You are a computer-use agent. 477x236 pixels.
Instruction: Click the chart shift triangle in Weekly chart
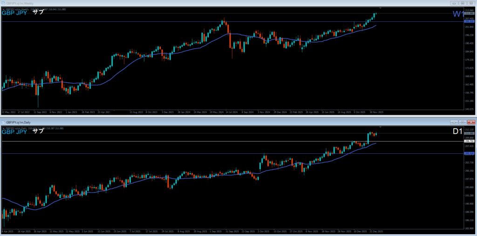(380, 8)
